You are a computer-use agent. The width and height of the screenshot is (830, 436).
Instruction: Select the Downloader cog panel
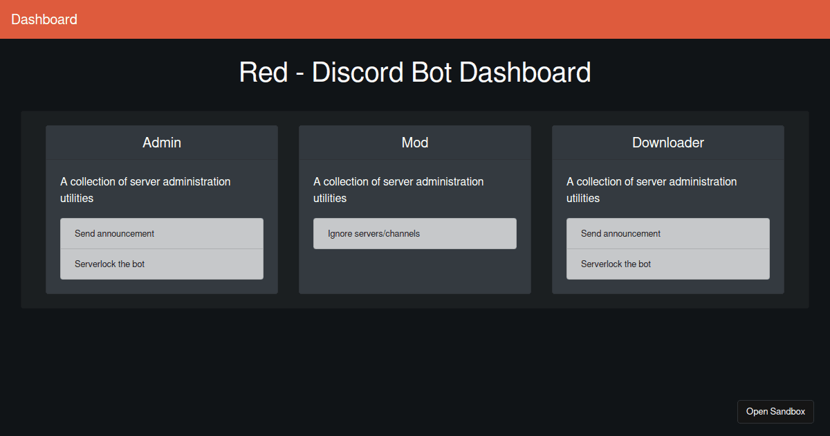667,209
